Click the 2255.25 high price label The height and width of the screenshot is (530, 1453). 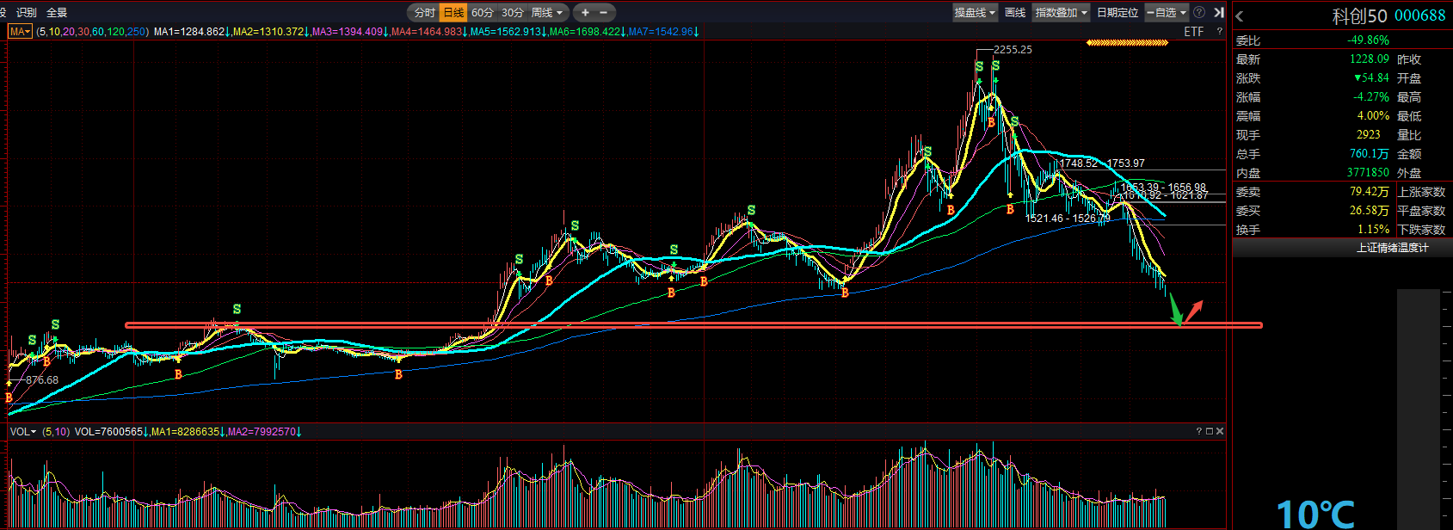(x=1013, y=49)
